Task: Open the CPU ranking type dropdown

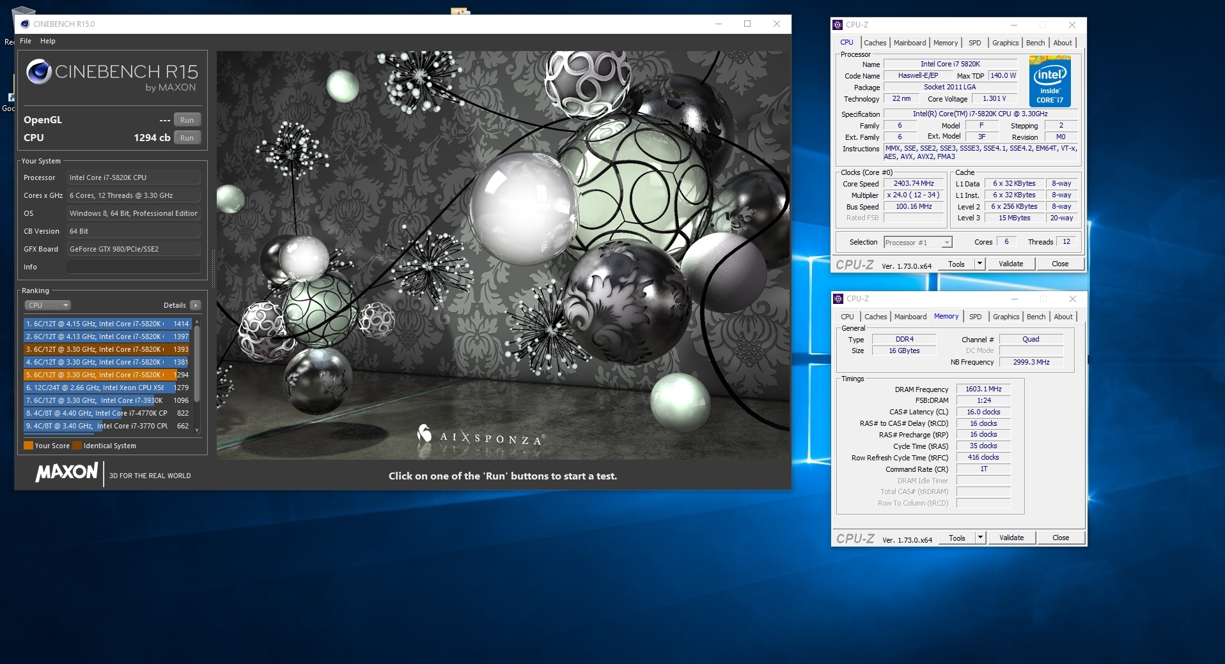Action: pos(47,305)
